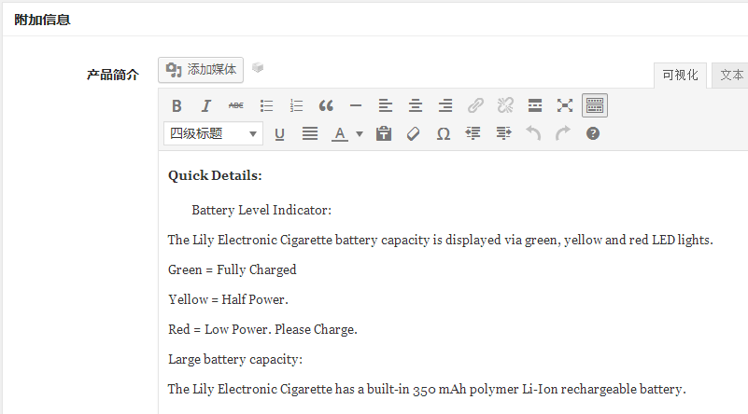The image size is (748, 414).
Task: Toggle italic formatting
Action: pyautogui.click(x=206, y=105)
